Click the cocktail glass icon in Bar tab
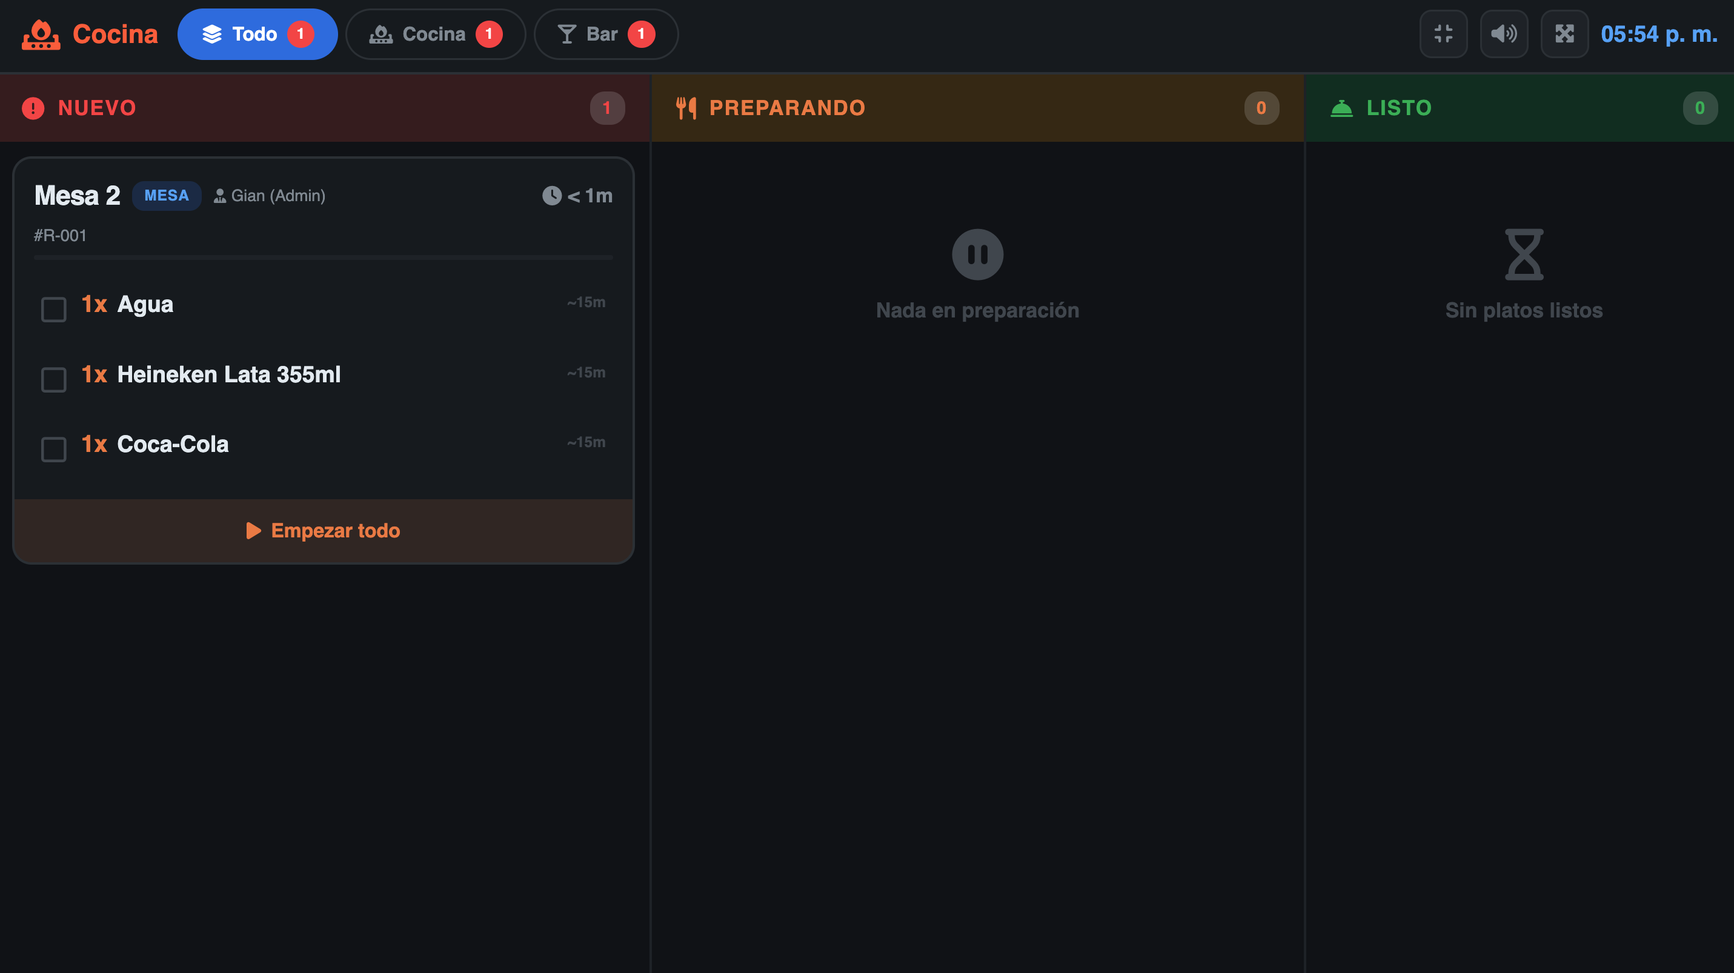This screenshot has height=973, width=1734. pyautogui.click(x=566, y=35)
